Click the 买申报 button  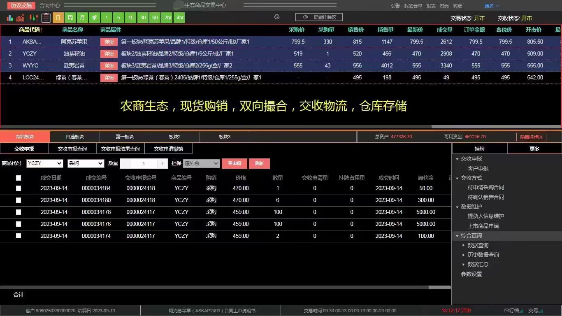pos(234,163)
